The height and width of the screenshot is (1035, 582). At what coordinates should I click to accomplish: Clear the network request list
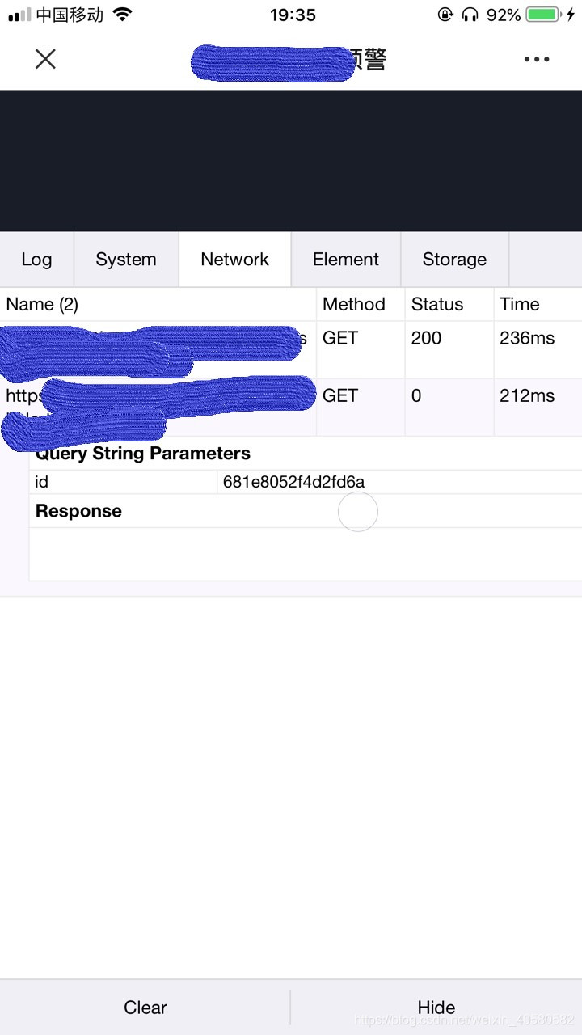pyautogui.click(x=145, y=1008)
